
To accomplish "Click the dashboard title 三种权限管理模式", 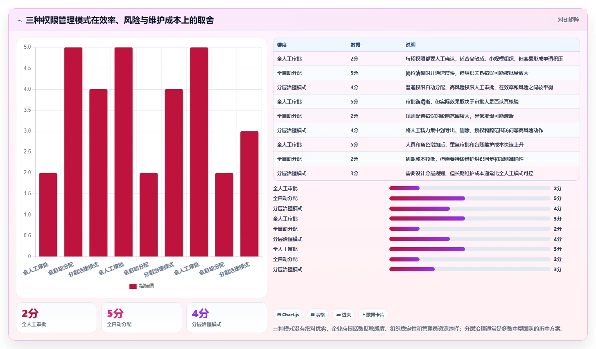I will 58,20.
